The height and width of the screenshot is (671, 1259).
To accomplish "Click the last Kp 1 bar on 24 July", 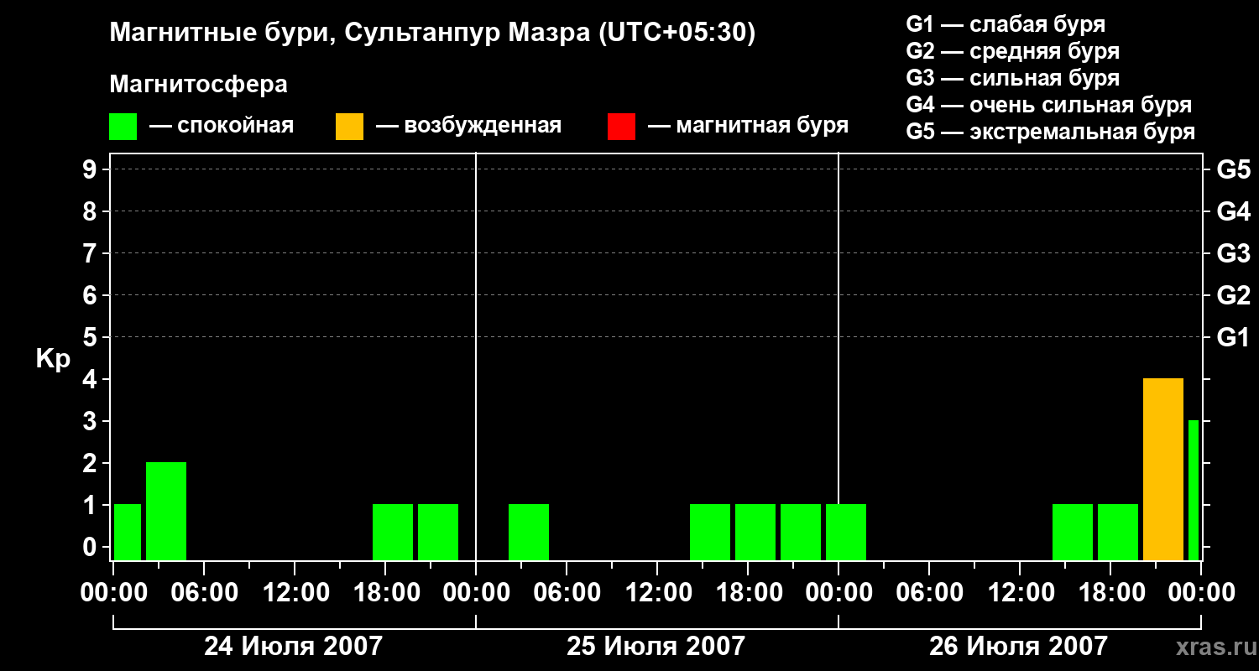I will click(438, 533).
